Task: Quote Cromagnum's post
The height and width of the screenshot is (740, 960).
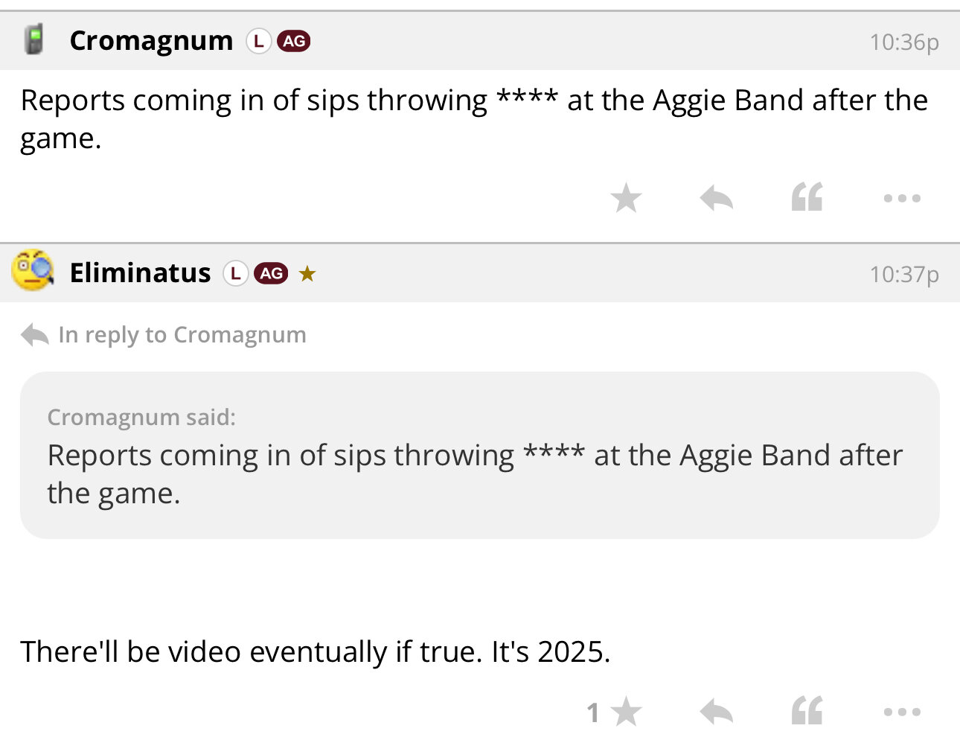Action: point(807,198)
